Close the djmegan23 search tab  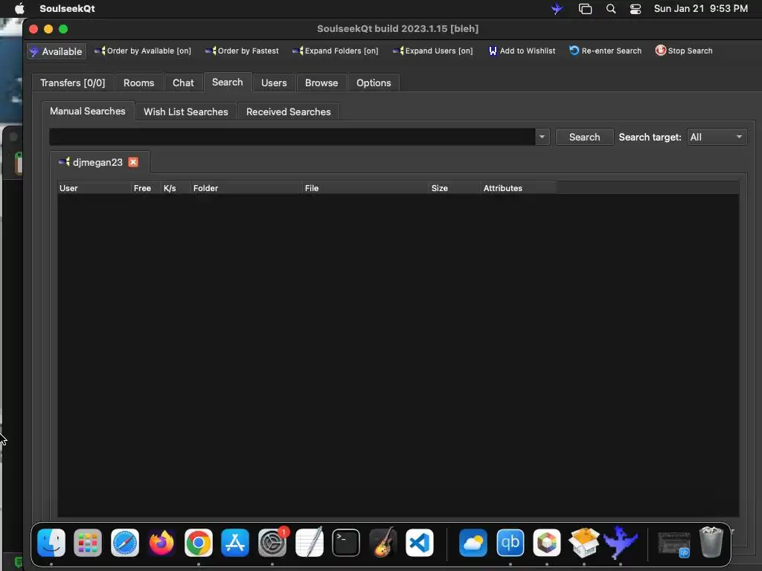[x=133, y=162]
